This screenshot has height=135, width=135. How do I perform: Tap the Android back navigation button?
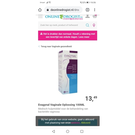[x=53, y=131]
